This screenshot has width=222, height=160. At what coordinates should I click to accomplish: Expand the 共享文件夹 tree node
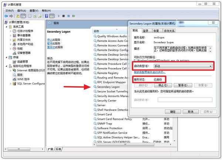[11, 40]
